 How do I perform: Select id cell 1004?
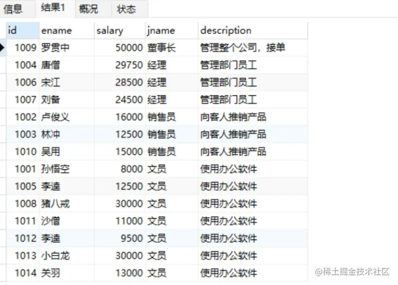23,65
